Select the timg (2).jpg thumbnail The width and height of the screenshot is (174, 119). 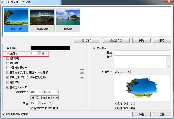click(42, 20)
